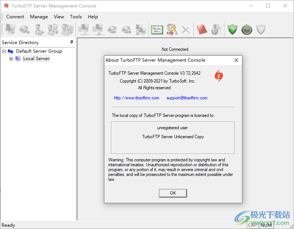Click OK in the About dialog
Image resolution: width=294 pixels, height=229 pixels.
[x=173, y=193]
